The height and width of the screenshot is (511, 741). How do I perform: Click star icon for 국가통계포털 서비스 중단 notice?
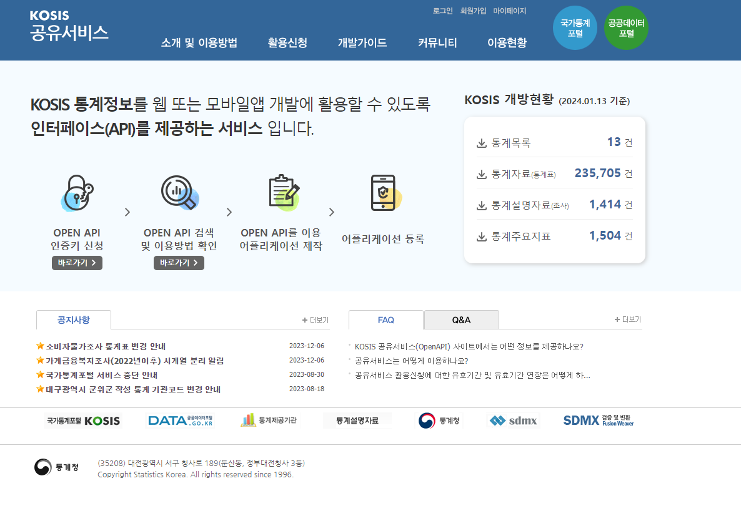[x=40, y=374]
